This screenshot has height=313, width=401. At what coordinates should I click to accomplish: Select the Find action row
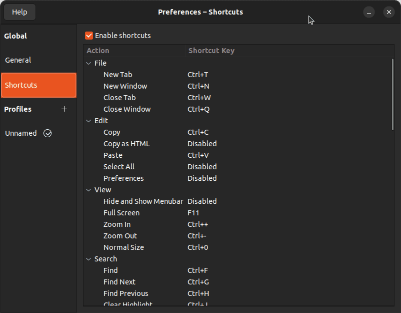(x=110, y=271)
